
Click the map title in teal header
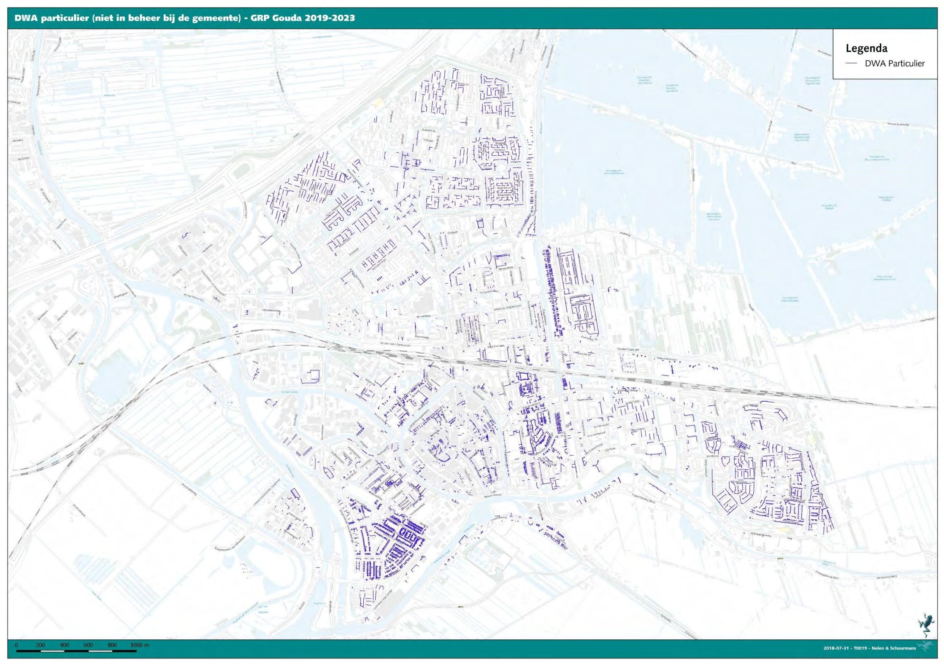coord(184,18)
